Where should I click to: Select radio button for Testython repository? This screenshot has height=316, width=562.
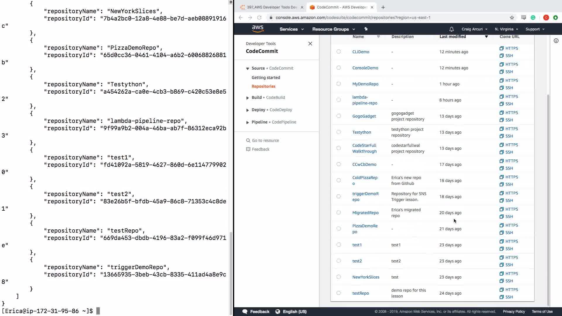tap(339, 132)
